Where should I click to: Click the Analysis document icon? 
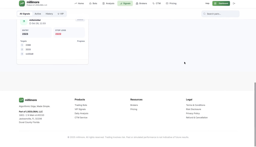[x=103, y=3]
